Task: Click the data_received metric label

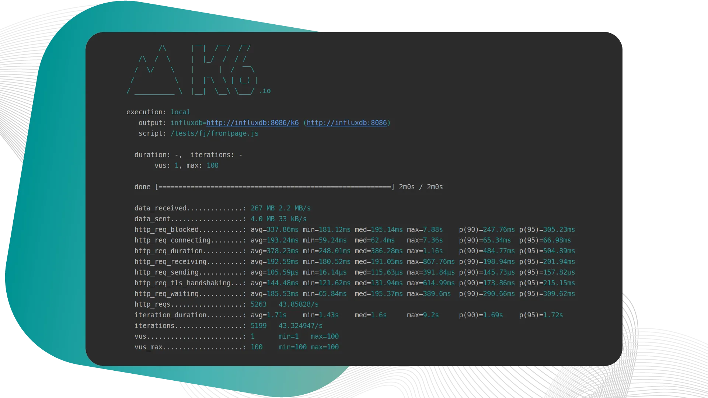Action: tap(160, 208)
